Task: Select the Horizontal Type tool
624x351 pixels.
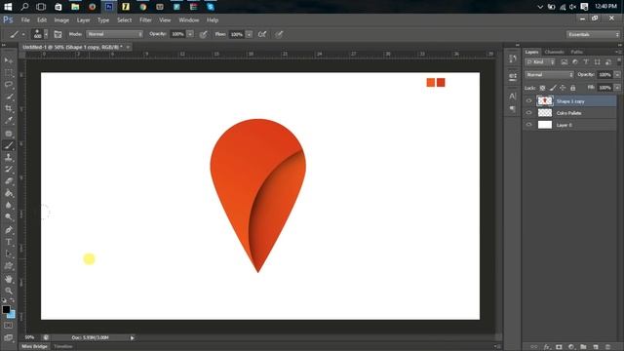Action: pos(9,242)
